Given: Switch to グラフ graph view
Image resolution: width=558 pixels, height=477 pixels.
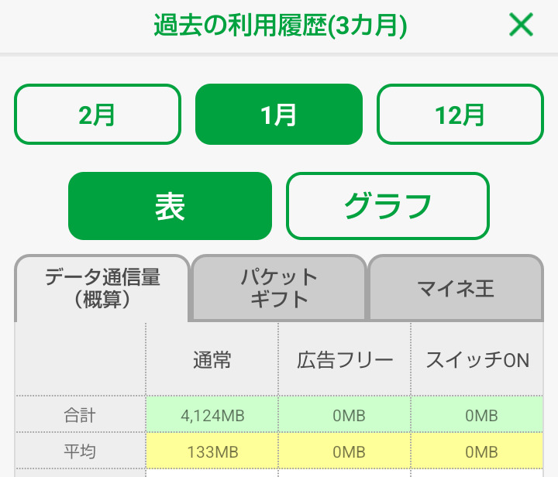Looking at the screenshot, I should [x=387, y=206].
